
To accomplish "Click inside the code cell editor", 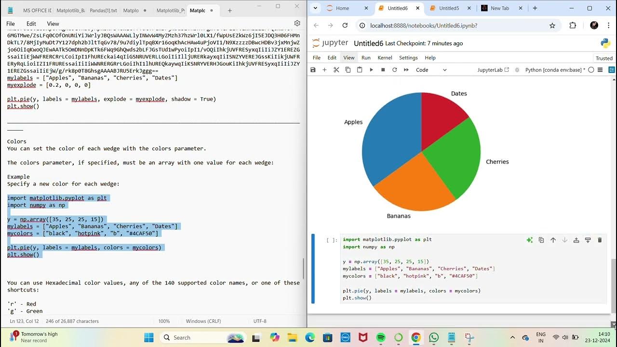I will 472,269.
